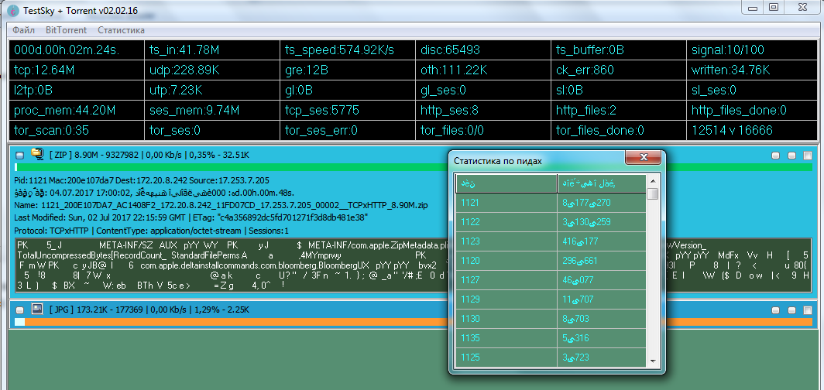824x390 pixels.
Task: Open the Статистика menu
Action: [x=121, y=30]
